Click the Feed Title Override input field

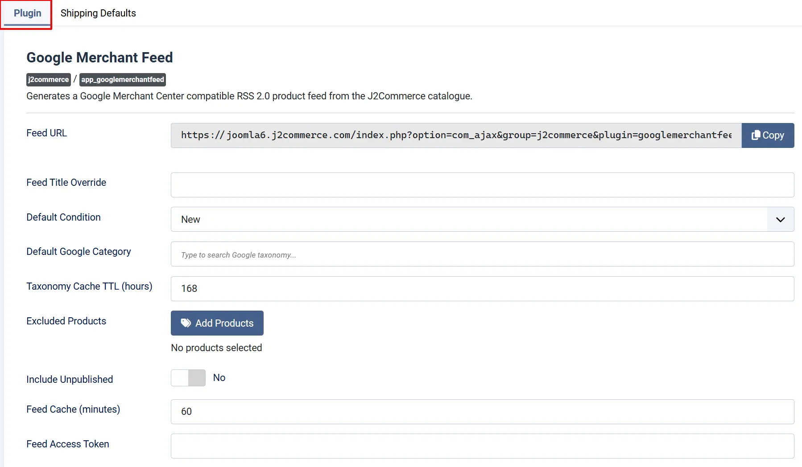482,185
